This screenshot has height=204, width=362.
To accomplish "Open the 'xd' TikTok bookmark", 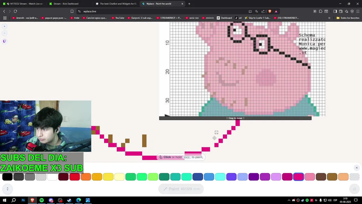I will [238, 18].
